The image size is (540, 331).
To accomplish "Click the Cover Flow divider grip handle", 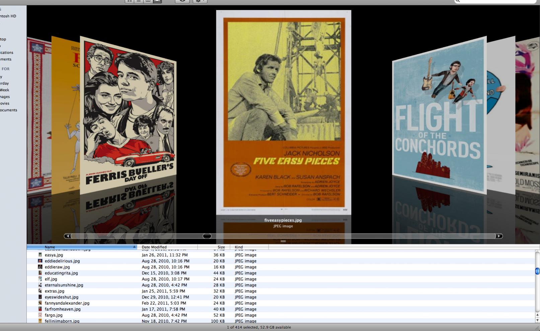I will click(x=283, y=241).
